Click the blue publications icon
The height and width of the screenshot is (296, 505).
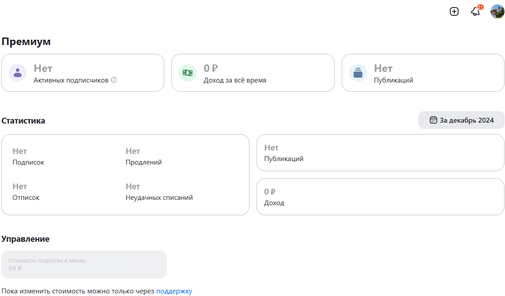pyautogui.click(x=358, y=73)
